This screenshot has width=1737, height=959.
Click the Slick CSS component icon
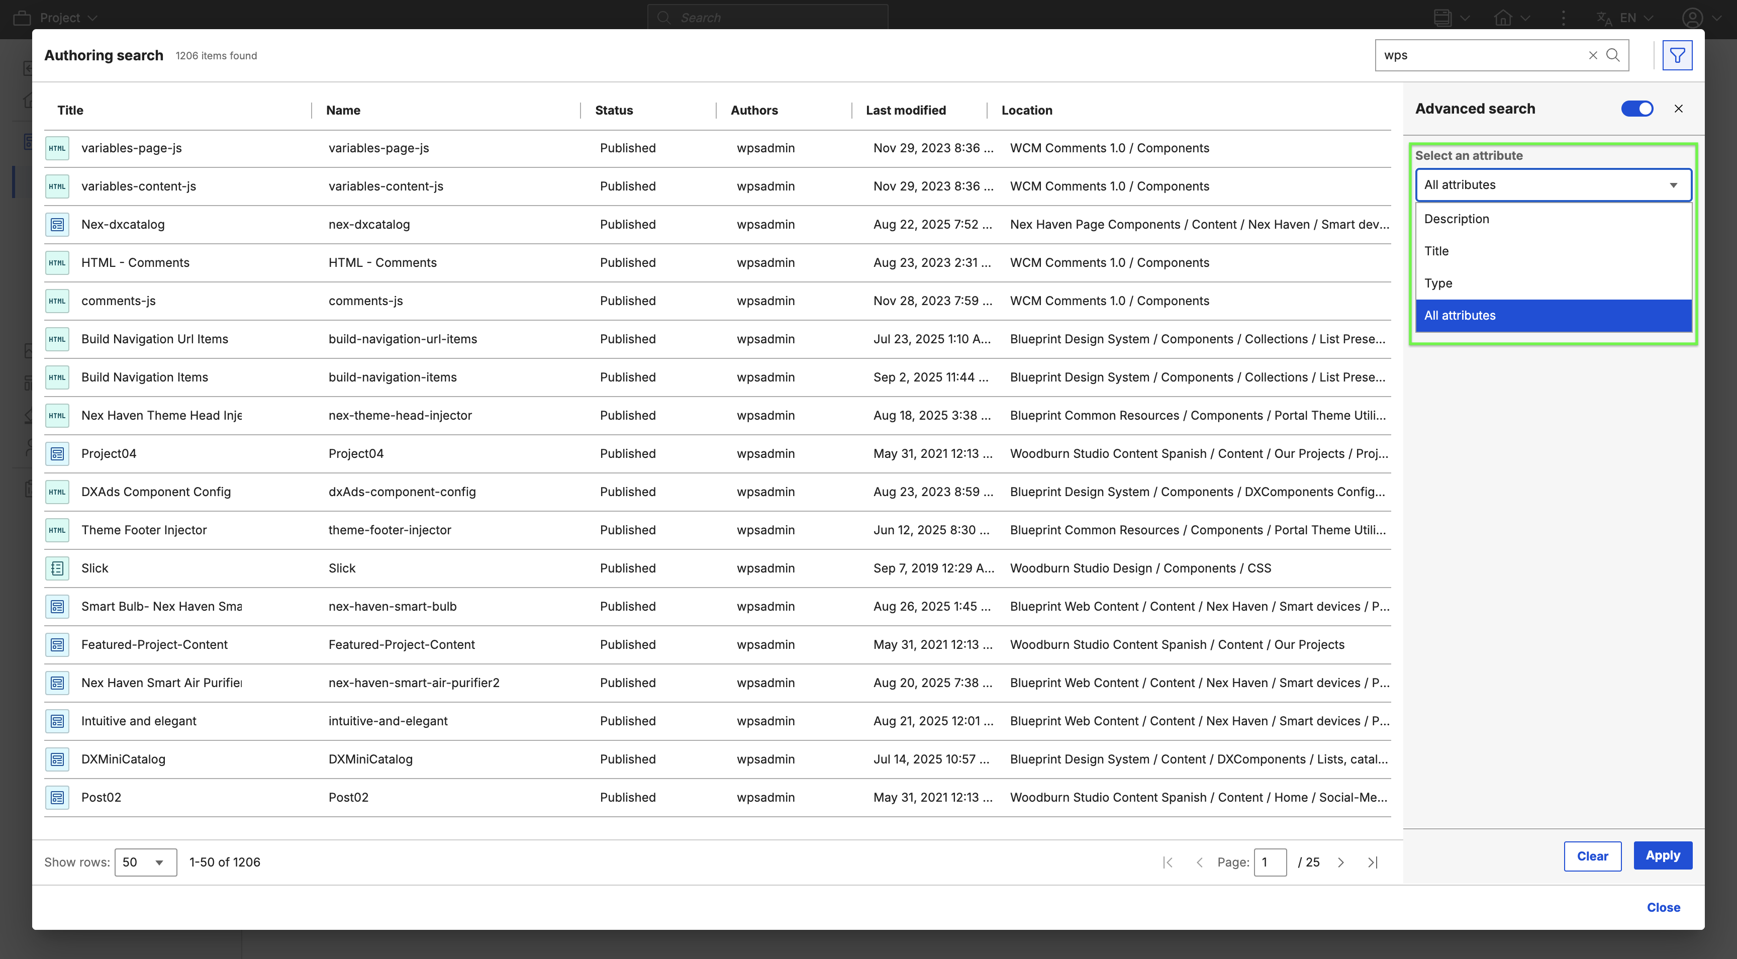(x=57, y=568)
